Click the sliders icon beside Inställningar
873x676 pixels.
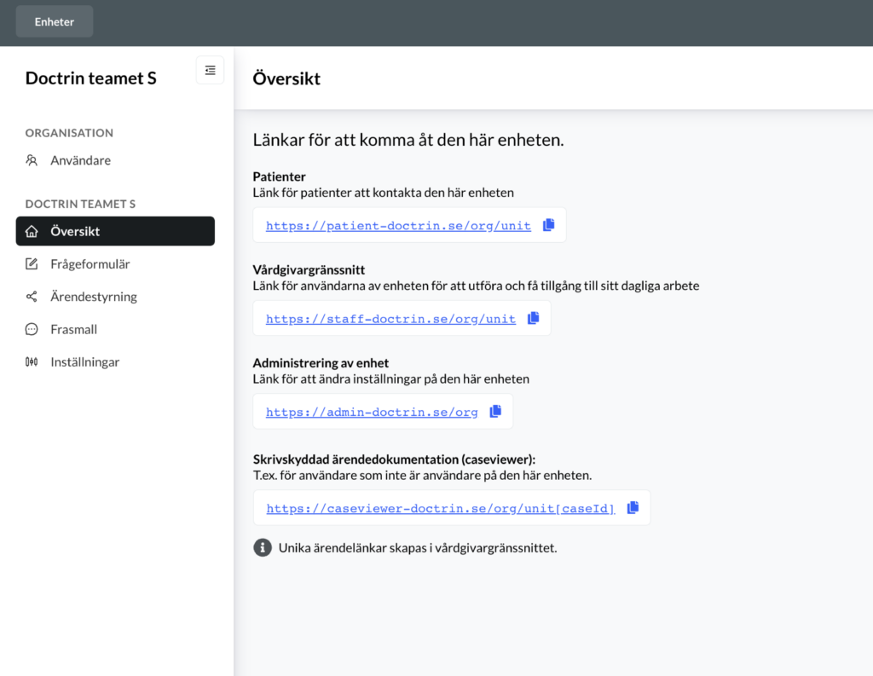coord(32,362)
